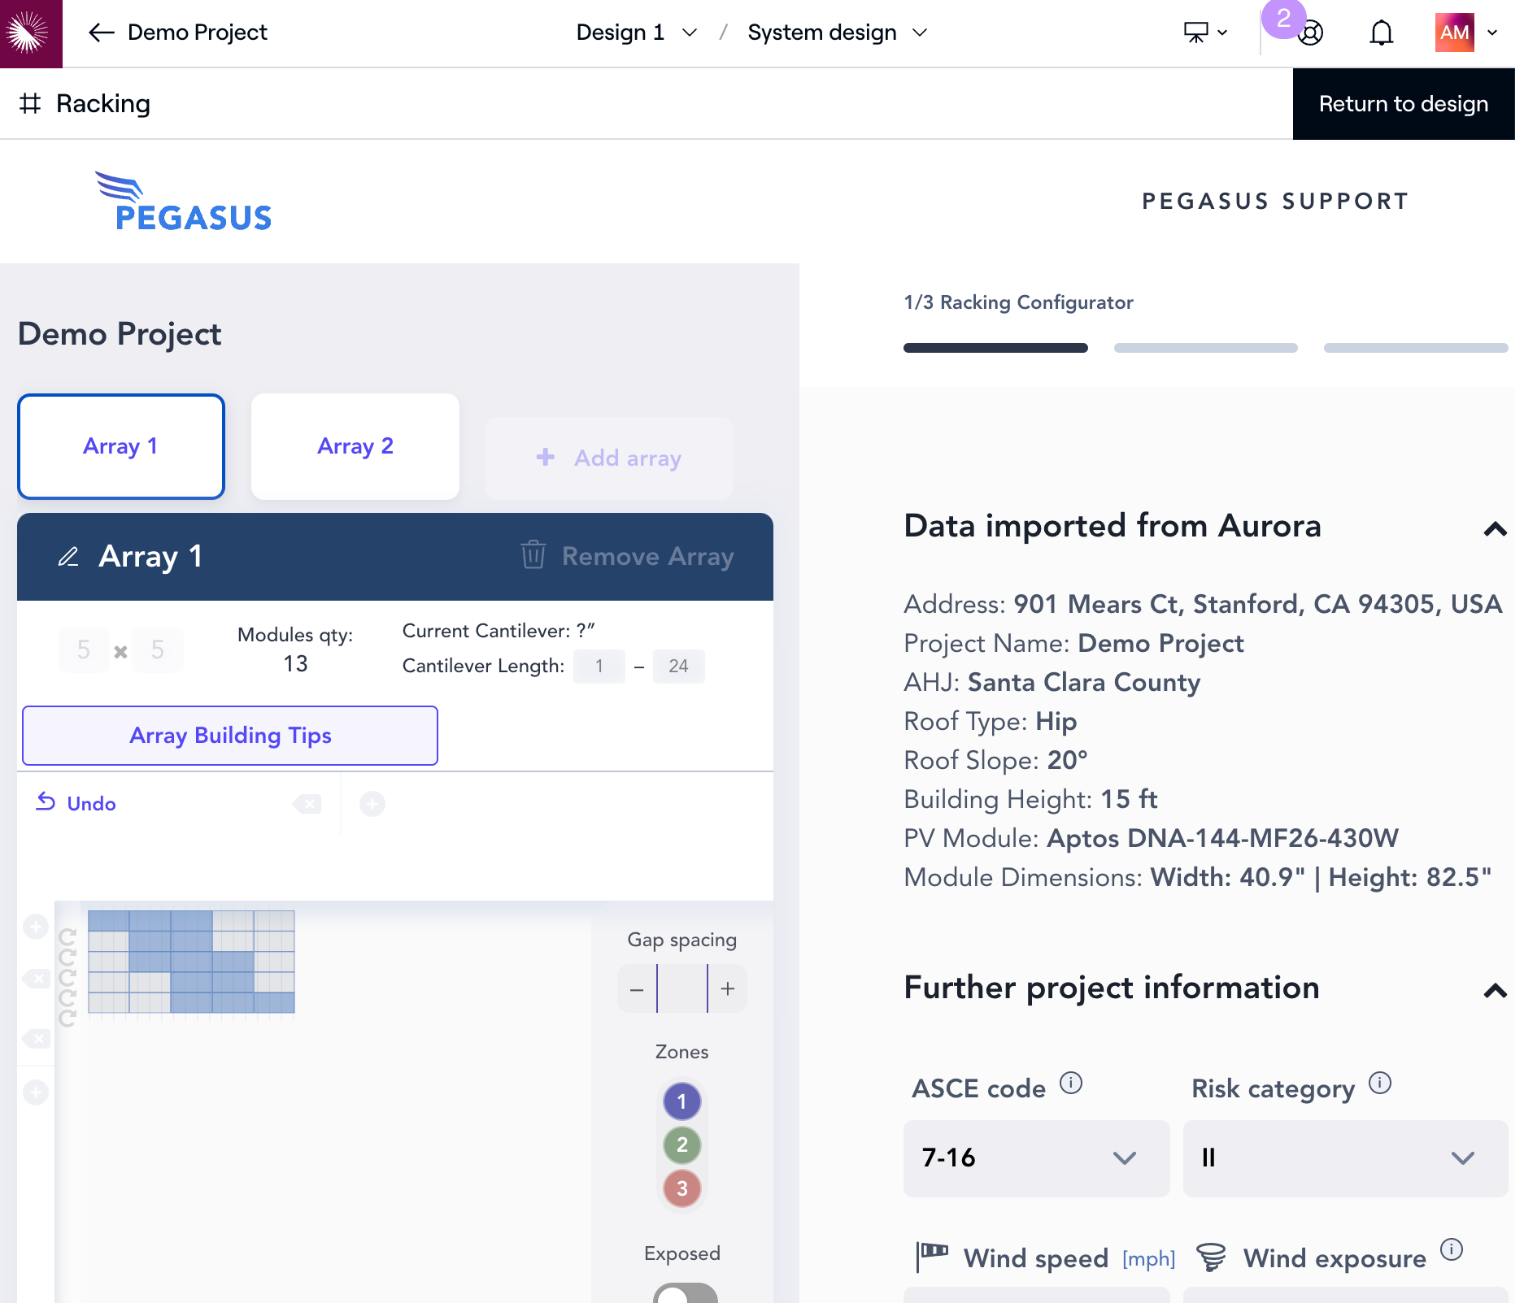Switch to the Array 2 tab

coord(355,446)
